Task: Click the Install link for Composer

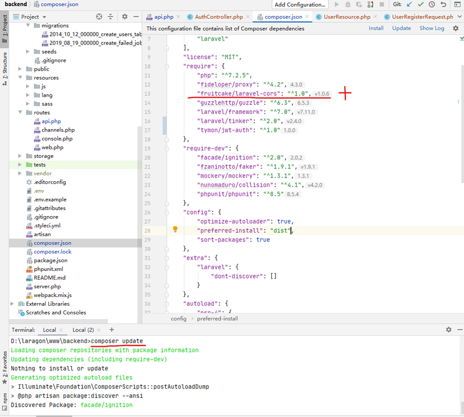Action: (x=376, y=28)
